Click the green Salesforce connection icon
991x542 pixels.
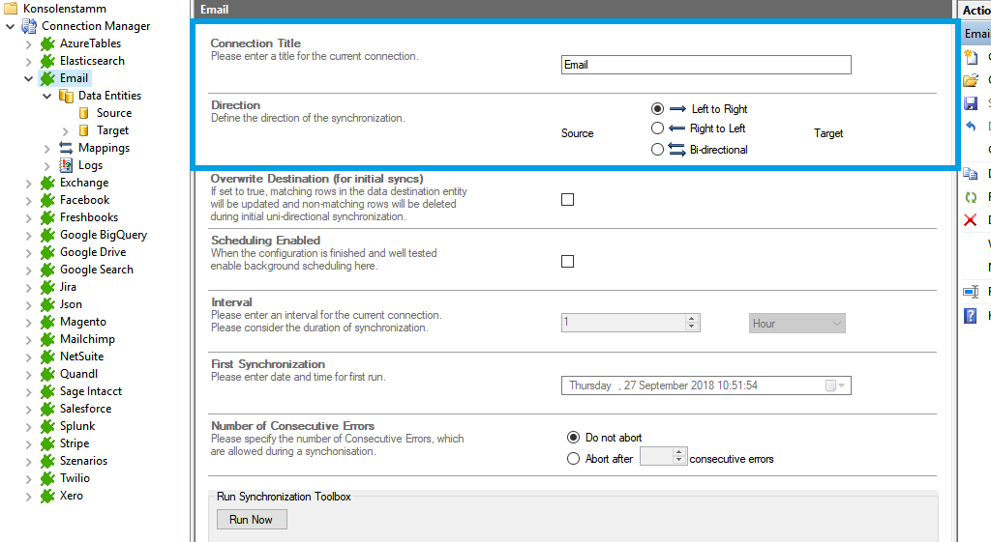tap(47, 409)
